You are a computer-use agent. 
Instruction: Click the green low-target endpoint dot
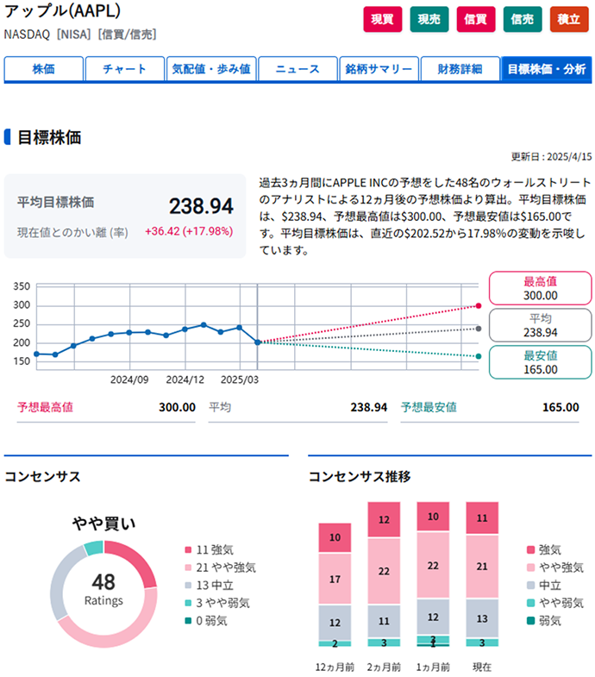coord(479,356)
